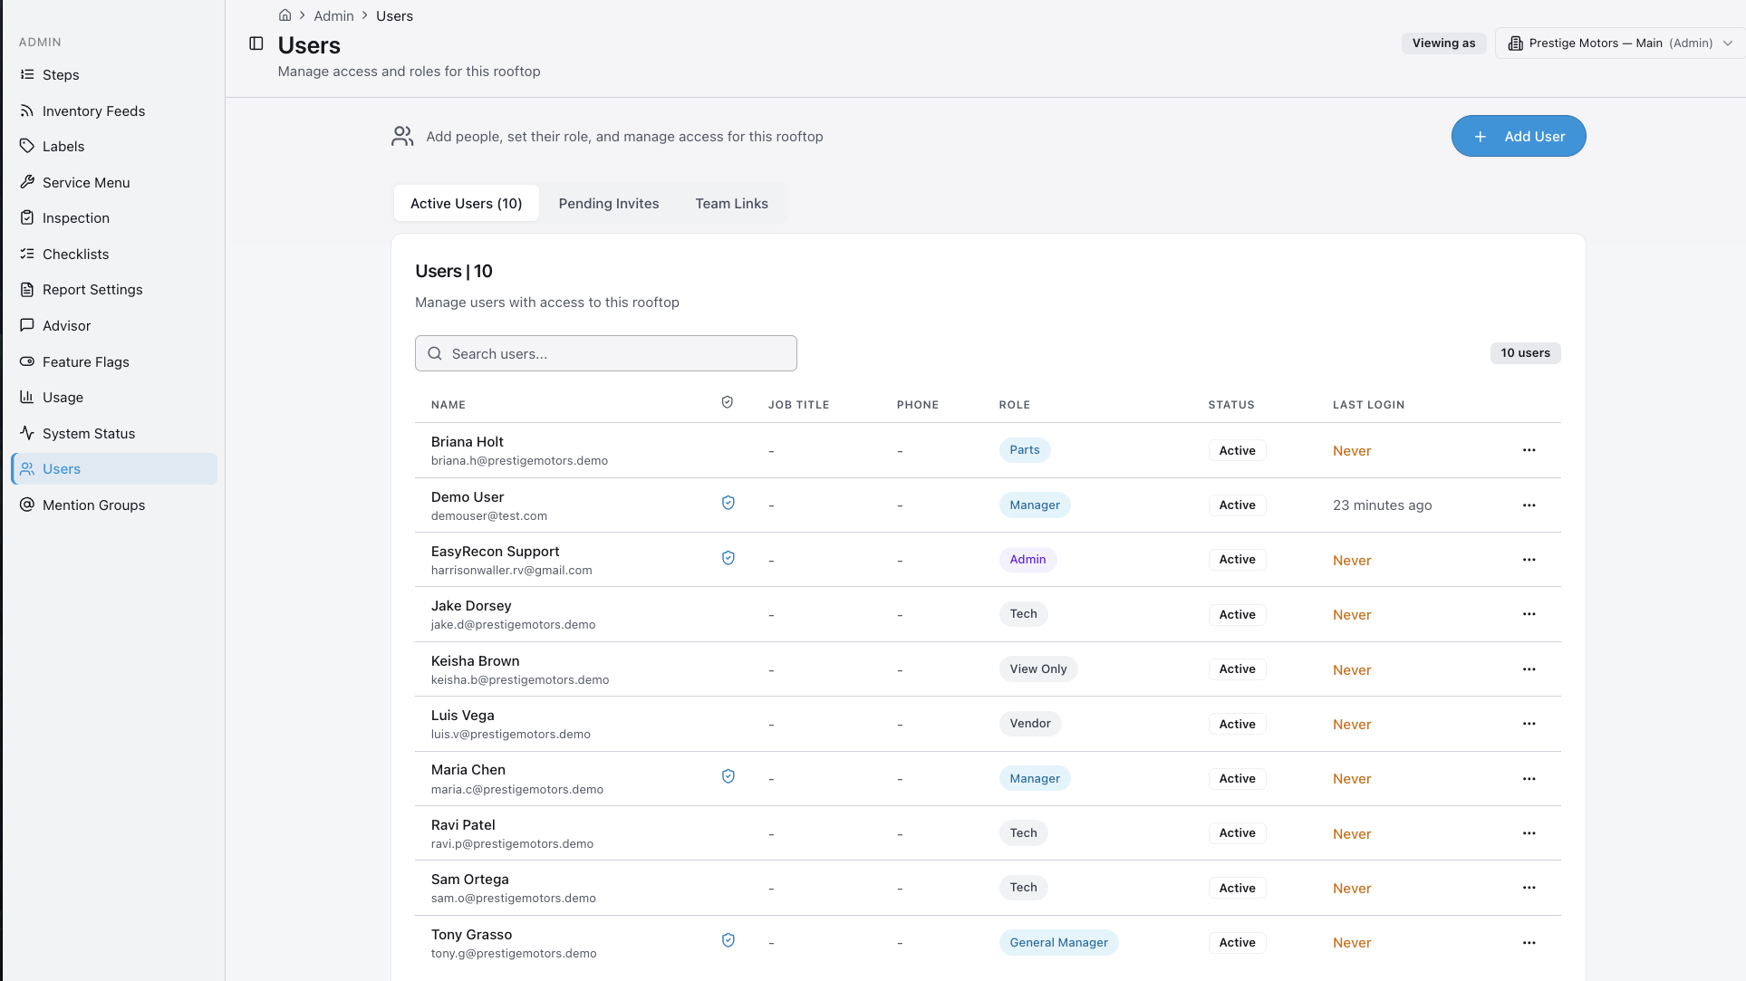The height and width of the screenshot is (981, 1746).
Task: Click Tony Grasso's Never last login
Action: click(x=1352, y=943)
